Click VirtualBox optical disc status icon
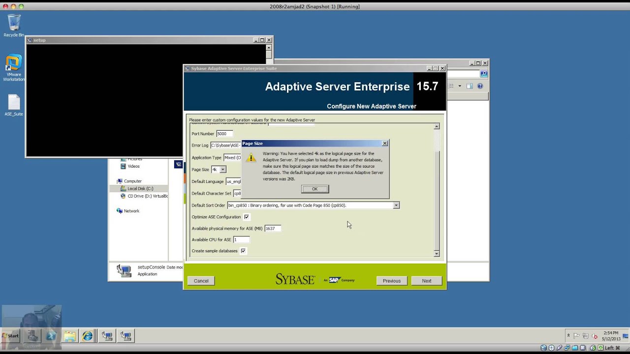Image resolution: width=630 pixels, height=354 pixels. coord(551,348)
